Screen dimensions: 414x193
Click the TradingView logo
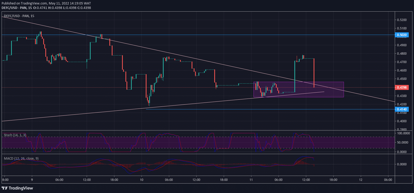[17, 188]
